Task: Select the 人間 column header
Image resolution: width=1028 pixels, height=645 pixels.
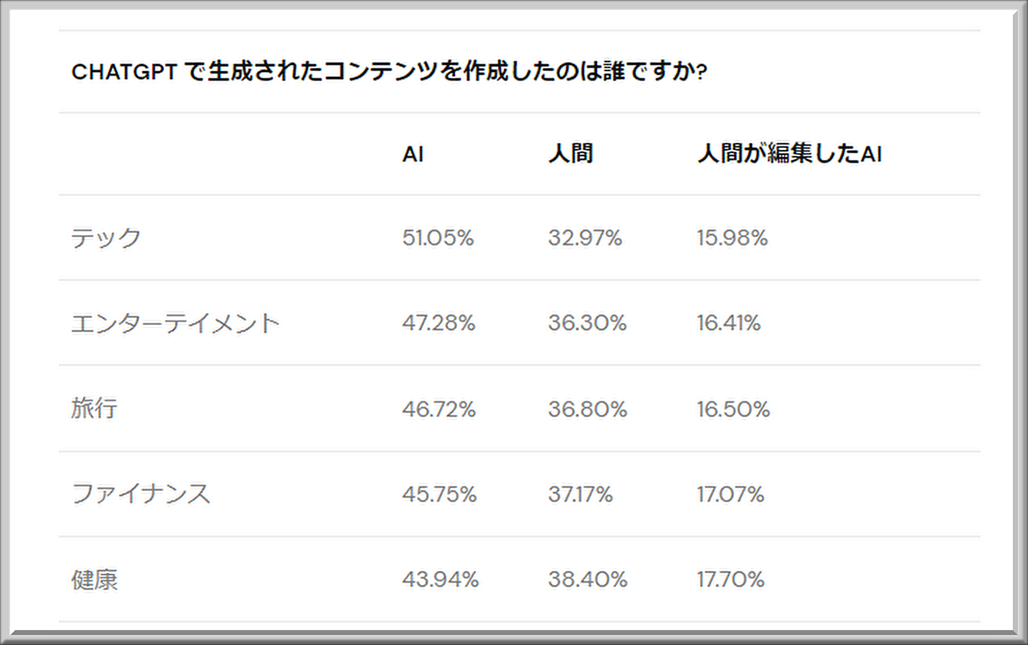Action: click(x=571, y=154)
